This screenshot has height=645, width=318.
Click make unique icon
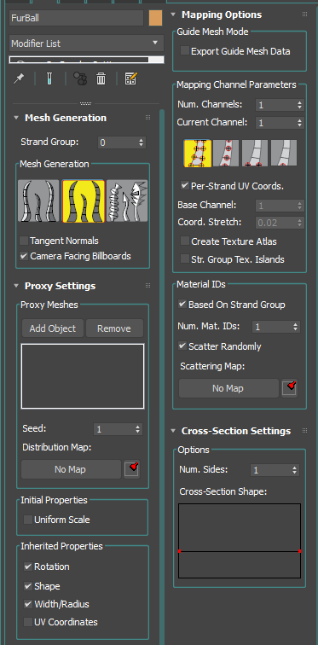79,78
